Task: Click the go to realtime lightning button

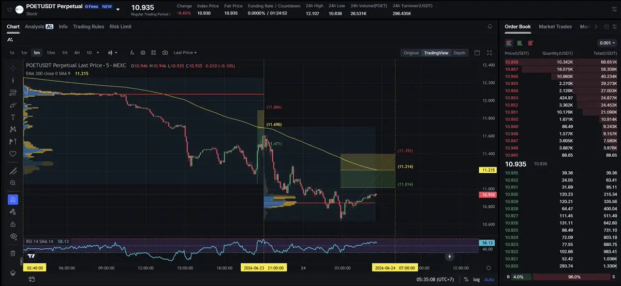Action: [x=450, y=256]
